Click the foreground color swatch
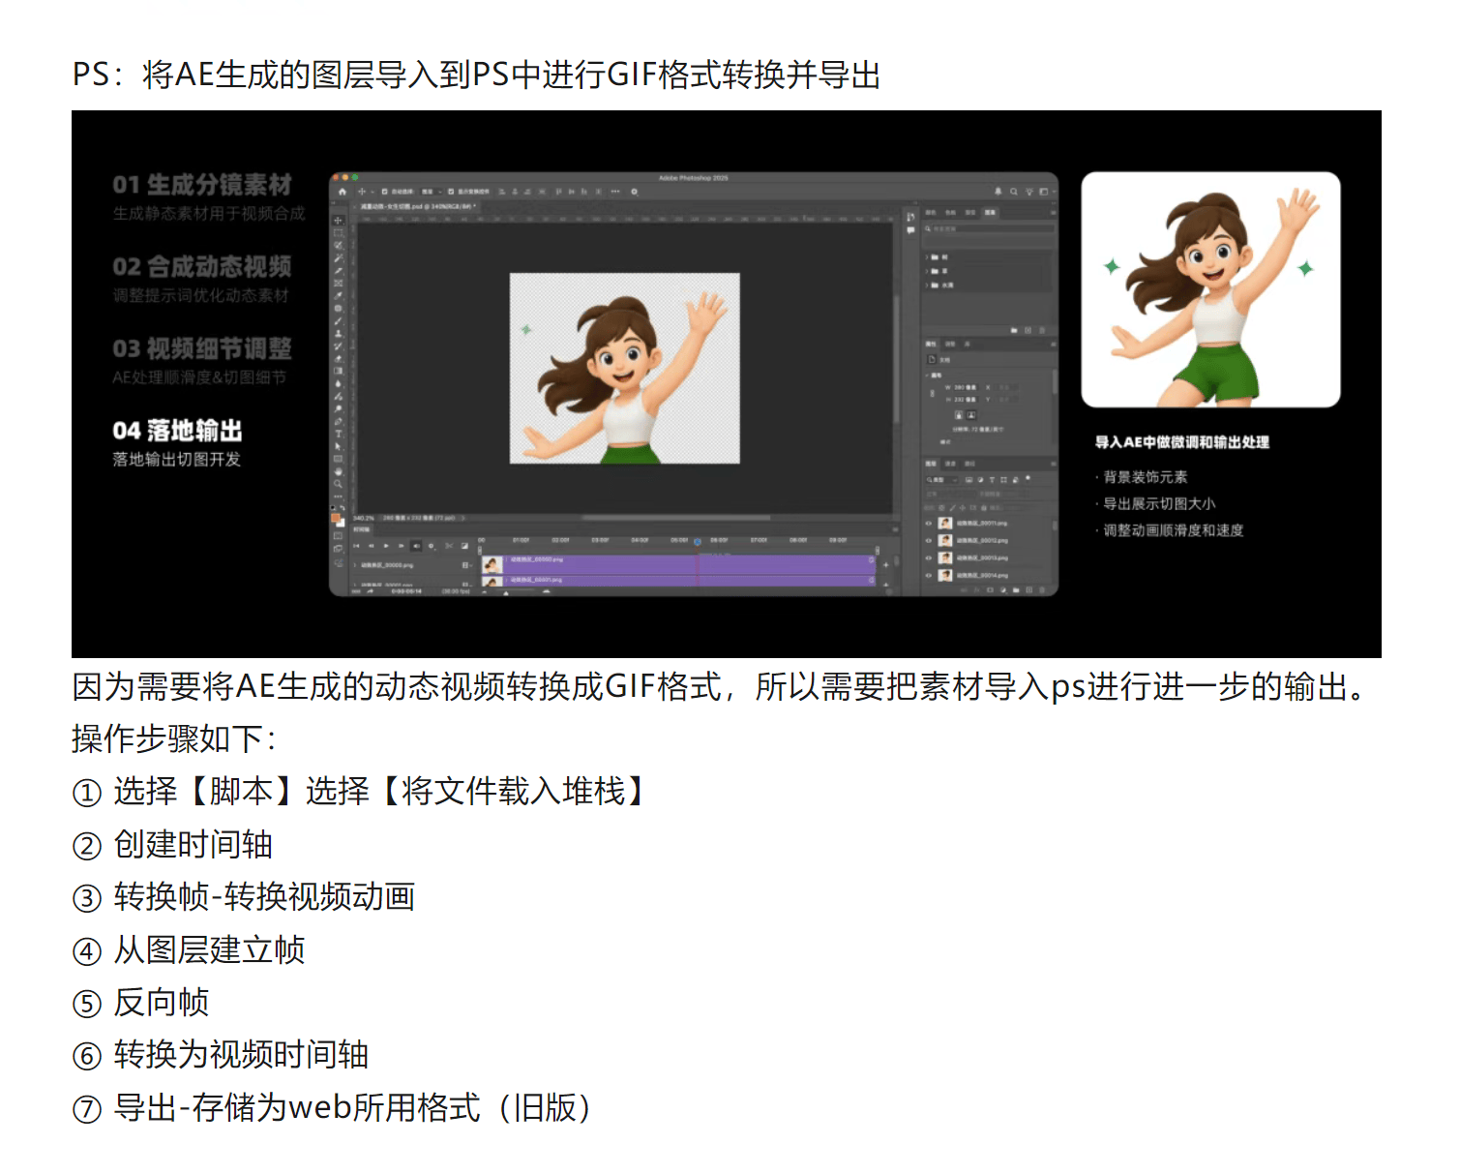1460x1174 pixels. pos(336,519)
